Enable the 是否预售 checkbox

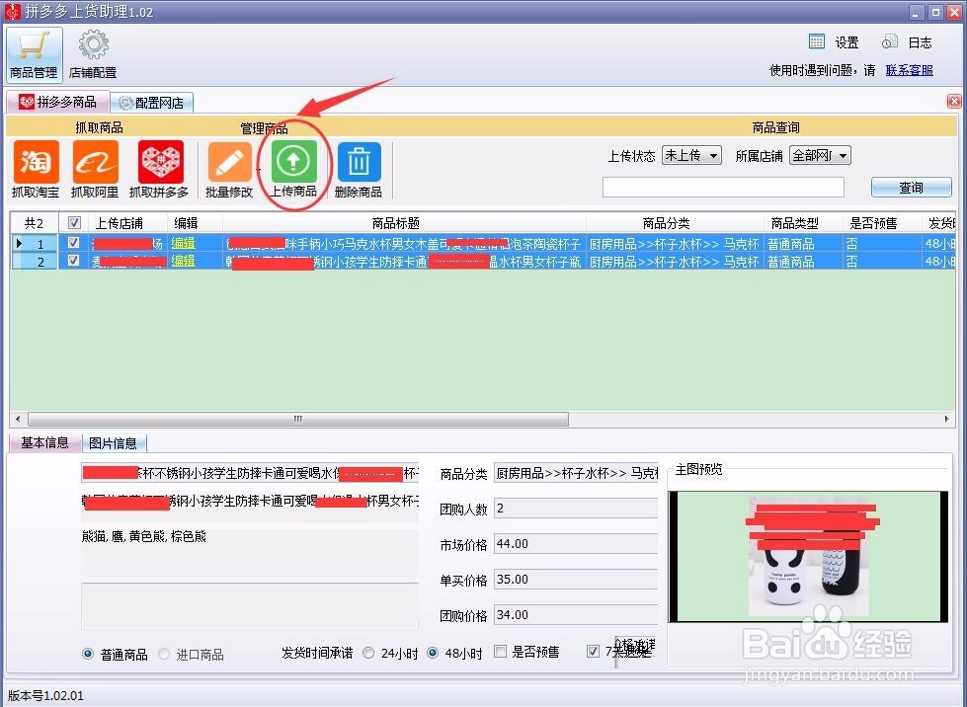pos(501,652)
